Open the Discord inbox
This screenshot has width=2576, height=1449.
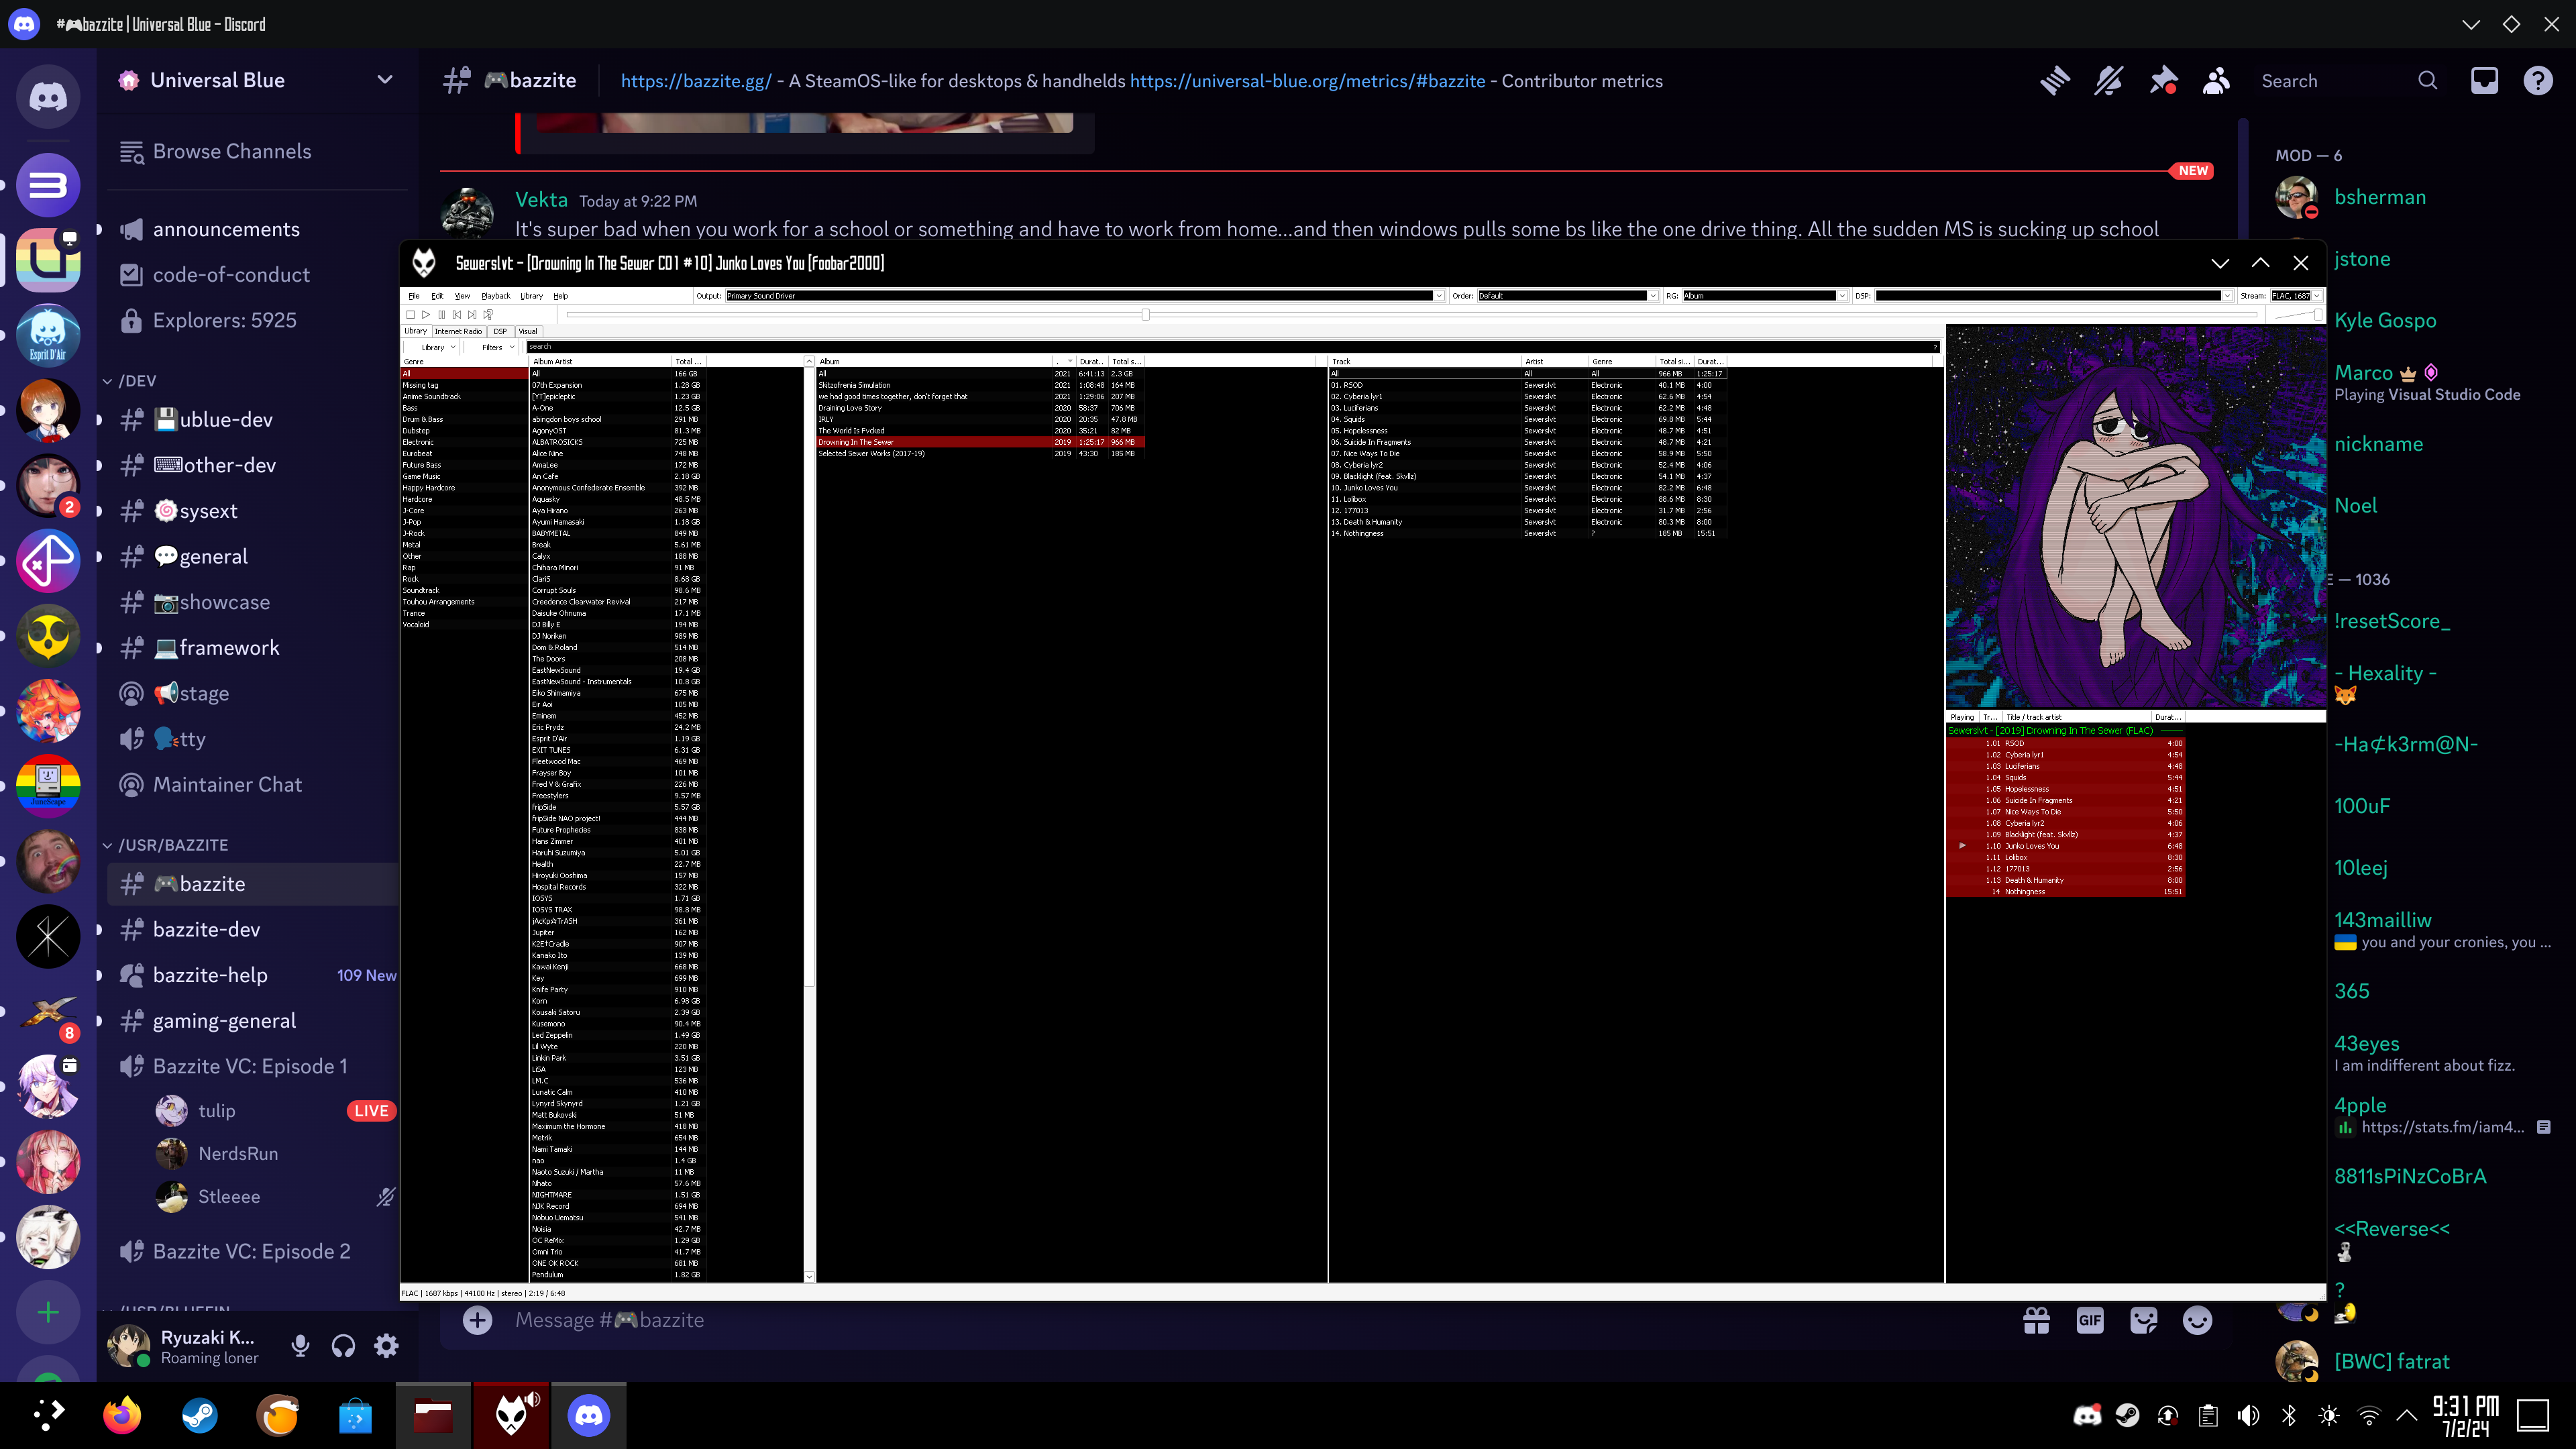pos(2484,81)
